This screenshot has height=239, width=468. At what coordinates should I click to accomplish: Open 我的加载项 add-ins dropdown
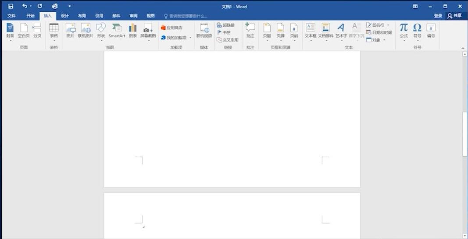(176, 38)
